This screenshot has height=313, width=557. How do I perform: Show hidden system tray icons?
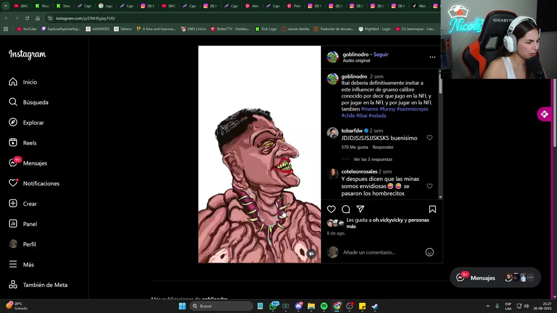pos(487,306)
